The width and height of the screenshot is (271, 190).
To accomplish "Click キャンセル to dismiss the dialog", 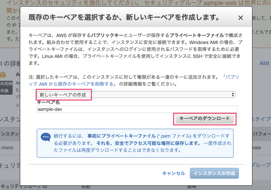I will point(173,173).
